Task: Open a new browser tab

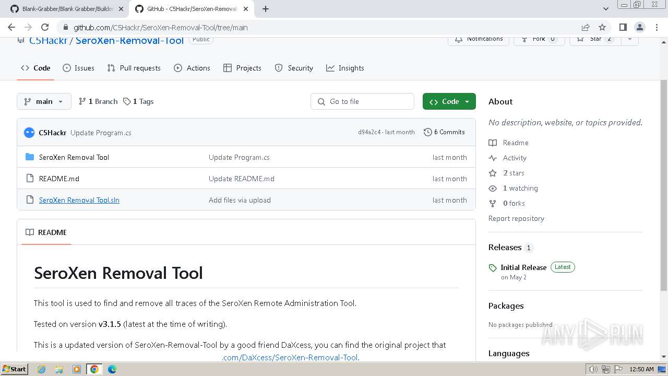Action: pos(266,9)
